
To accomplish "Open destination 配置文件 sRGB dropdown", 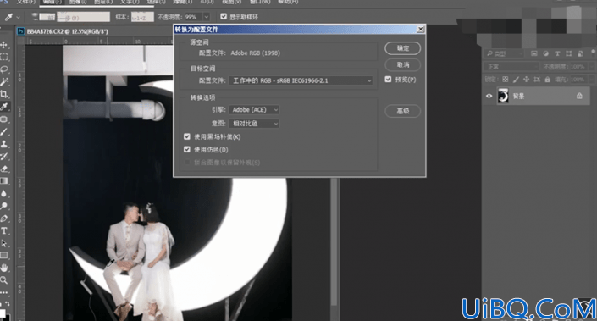I will click(x=301, y=80).
